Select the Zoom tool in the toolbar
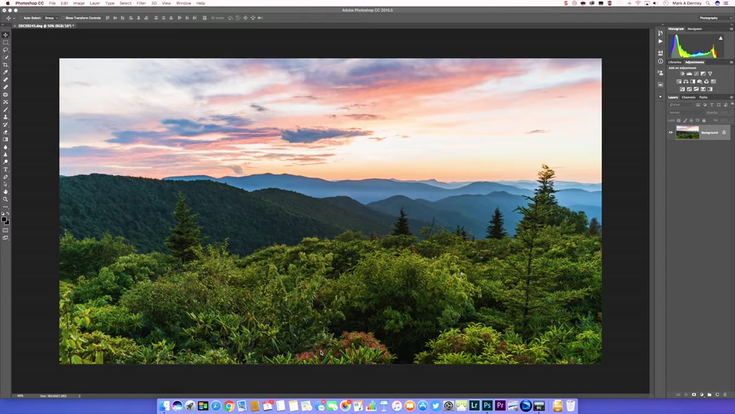 [x=5, y=199]
